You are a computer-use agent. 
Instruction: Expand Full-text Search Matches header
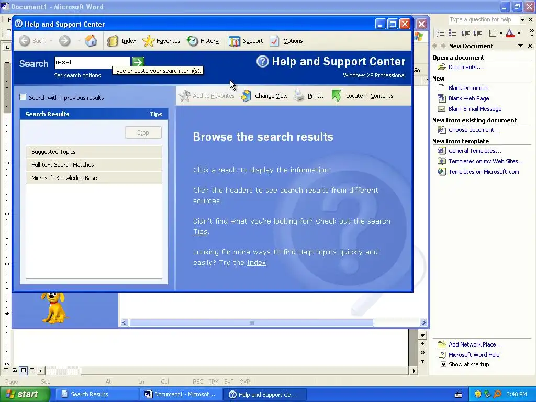coord(94,165)
